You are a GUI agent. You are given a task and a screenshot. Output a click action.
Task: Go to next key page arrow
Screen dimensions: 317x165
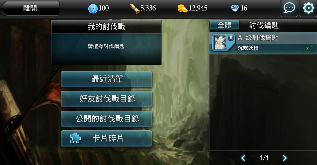click(x=285, y=158)
